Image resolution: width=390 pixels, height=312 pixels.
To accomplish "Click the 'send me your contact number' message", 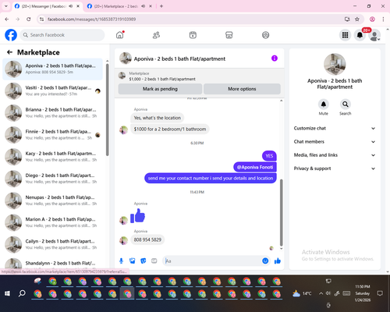I will click(211, 178).
